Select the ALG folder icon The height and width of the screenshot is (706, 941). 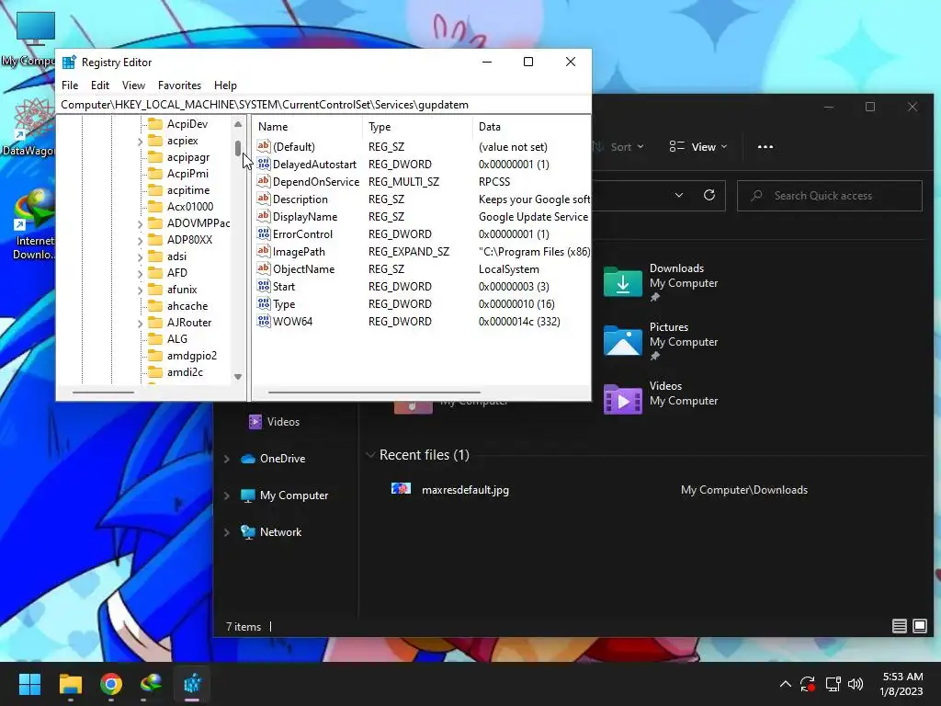(x=155, y=338)
